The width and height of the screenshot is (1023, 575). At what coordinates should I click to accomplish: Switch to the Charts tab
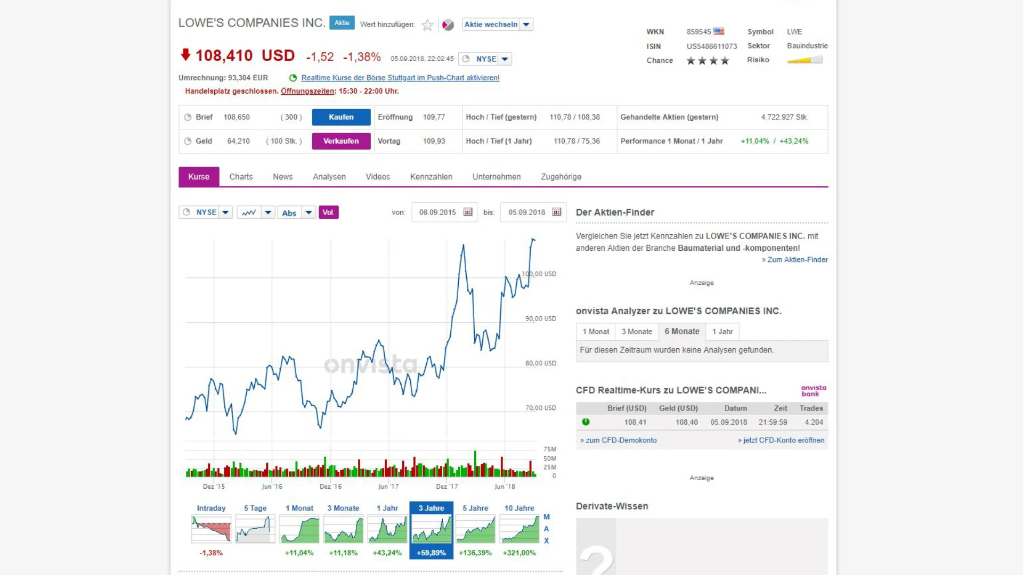241,177
